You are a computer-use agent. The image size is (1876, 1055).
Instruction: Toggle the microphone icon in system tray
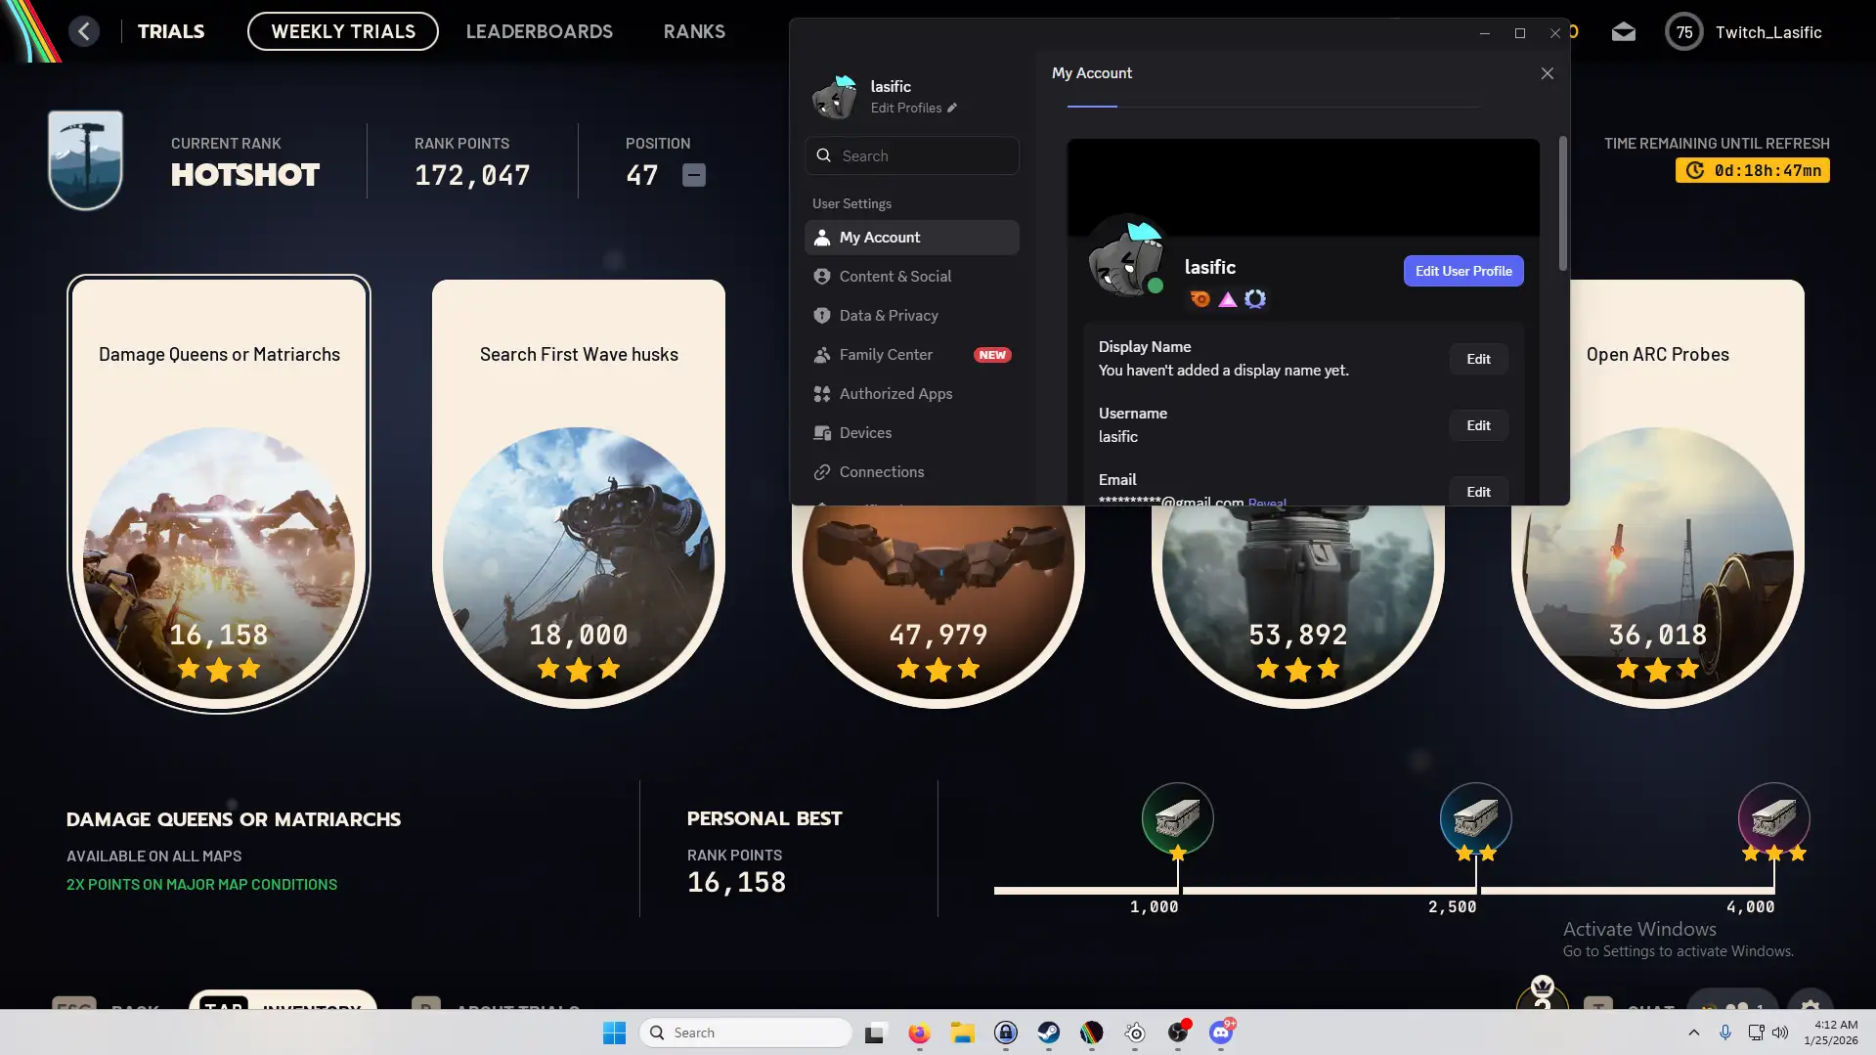coord(1724,1033)
